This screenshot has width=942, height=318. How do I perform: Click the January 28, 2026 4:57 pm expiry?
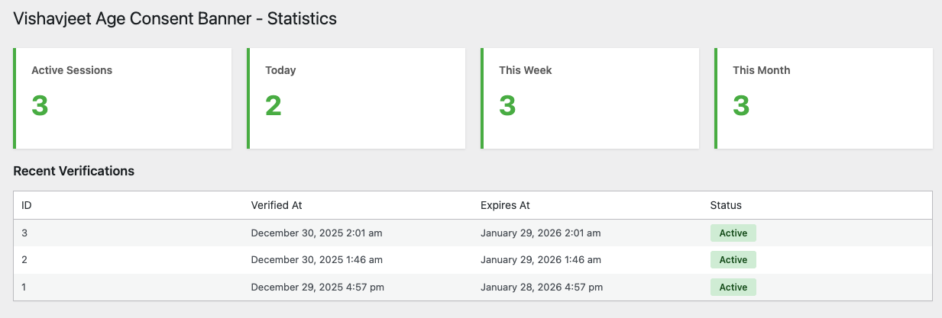pos(542,287)
